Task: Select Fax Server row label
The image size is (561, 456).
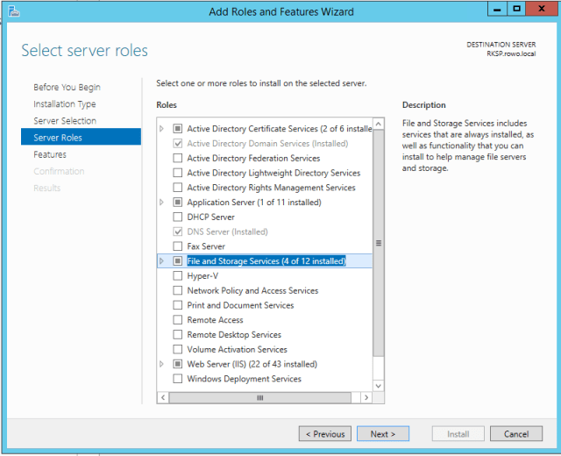Action: pos(206,246)
